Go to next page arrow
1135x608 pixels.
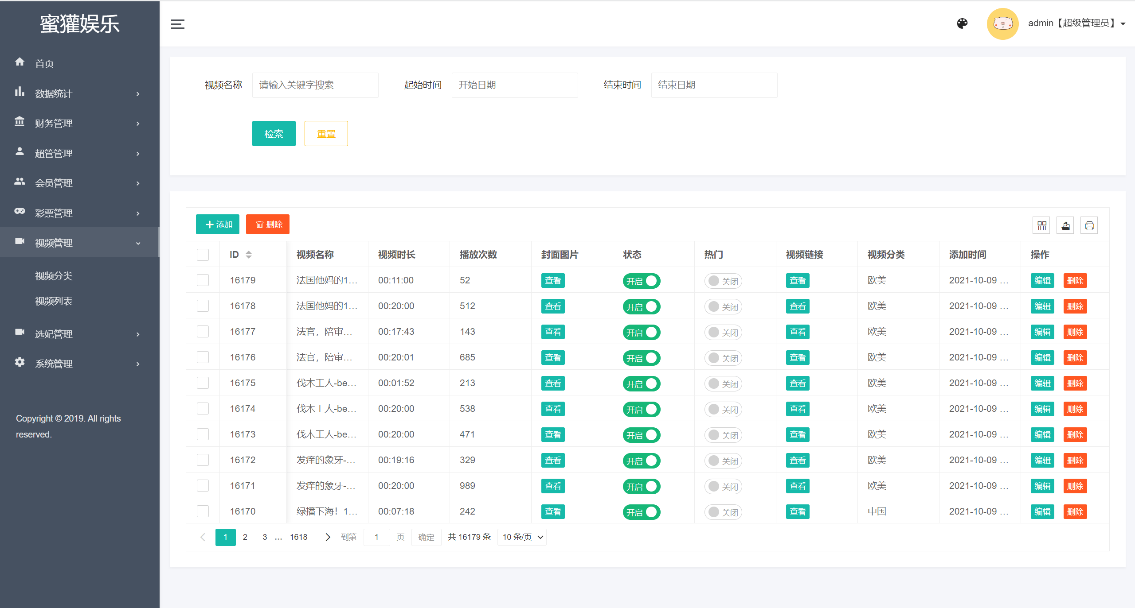point(328,537)
